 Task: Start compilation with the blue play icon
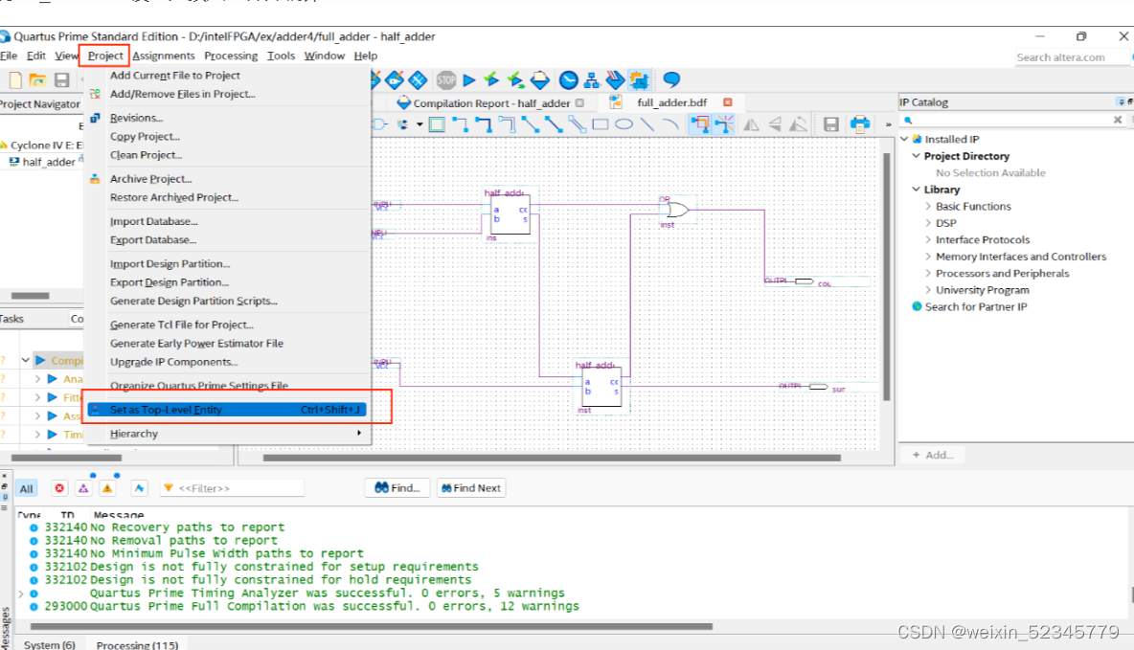(469, 79)
